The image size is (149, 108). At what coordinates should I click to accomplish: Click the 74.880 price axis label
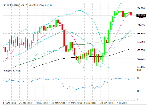click(141, 8)
